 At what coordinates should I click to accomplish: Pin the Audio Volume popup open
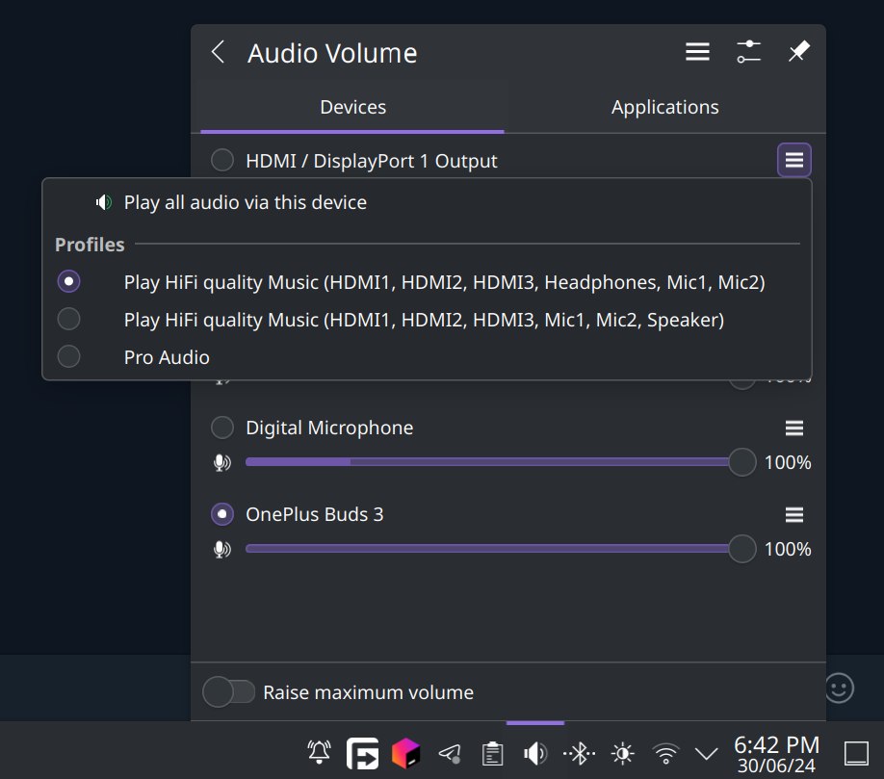pyautogui.click(x=798, y=52)
